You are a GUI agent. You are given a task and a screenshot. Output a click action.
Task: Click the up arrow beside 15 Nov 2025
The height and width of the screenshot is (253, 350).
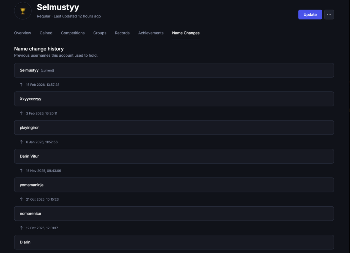[21, 171]
